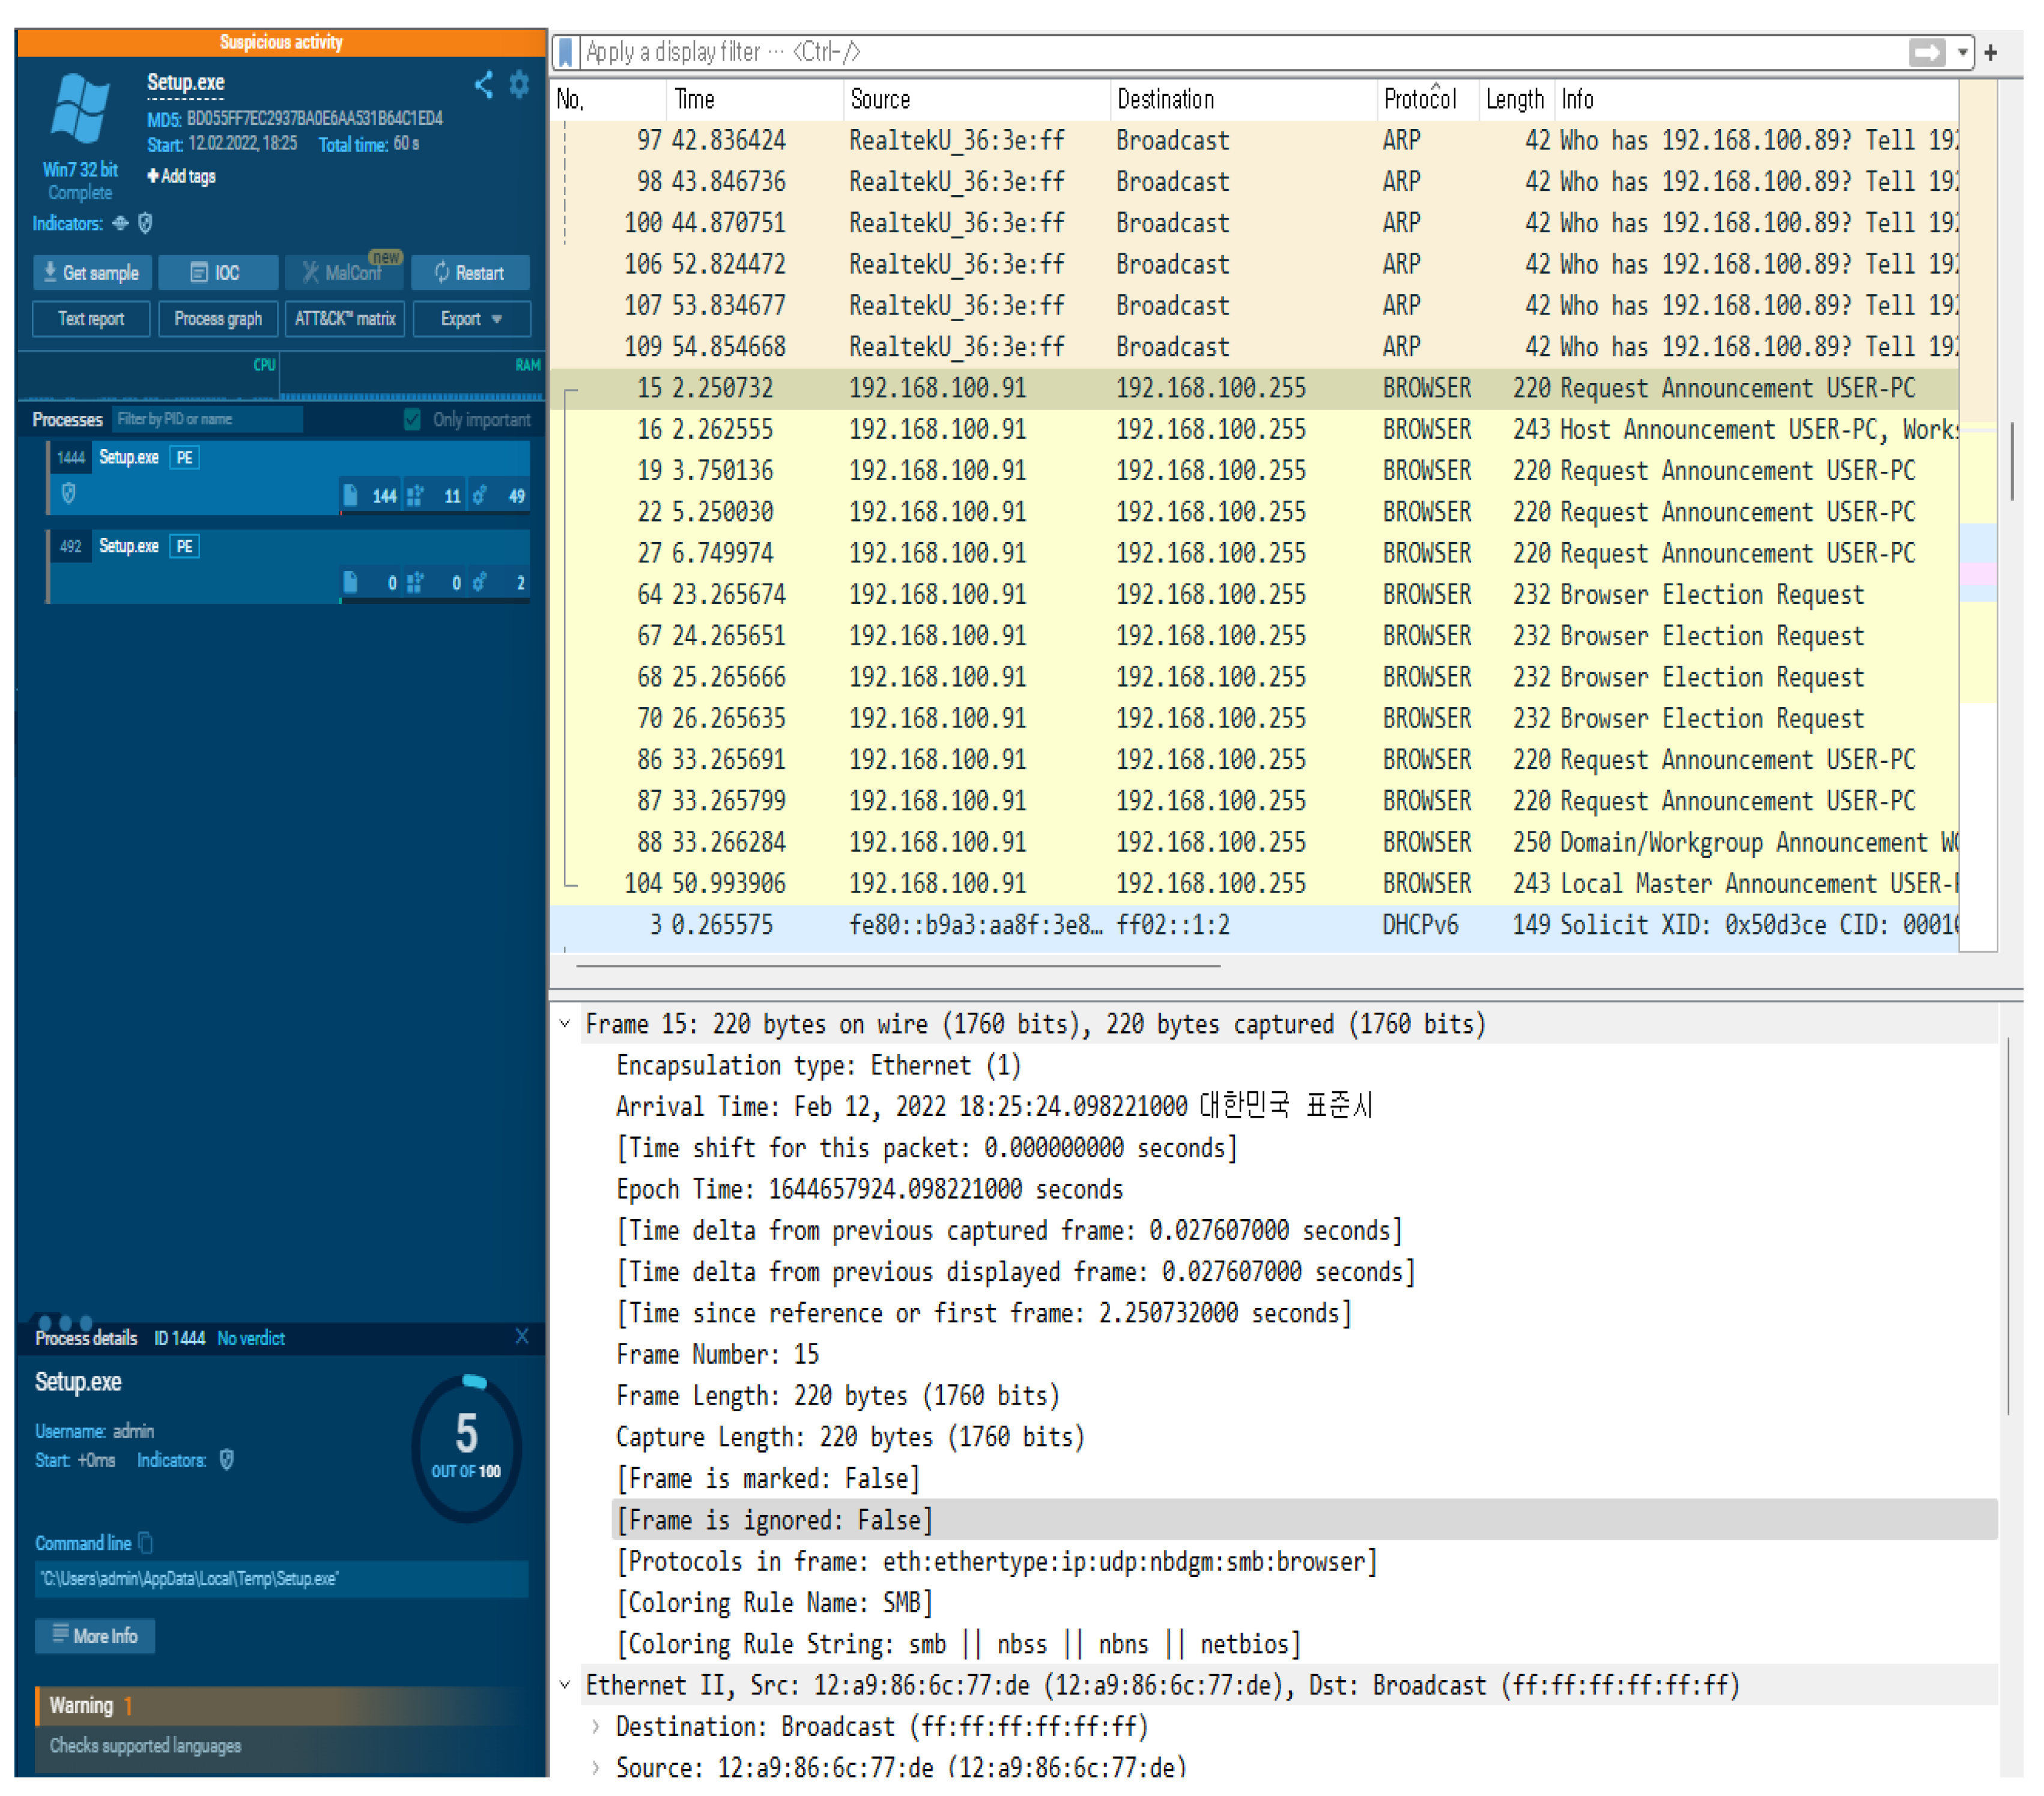The height and width of the screenshot is (1796, 2044).
Task: Click the share icon next to Setup.exe
Action: (484, 86)
